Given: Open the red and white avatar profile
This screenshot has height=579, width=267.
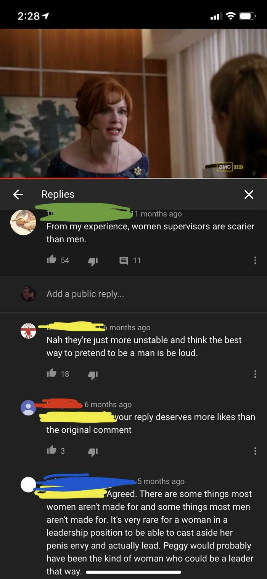Looking at the screenshot, I should click(x=28, y=331).
